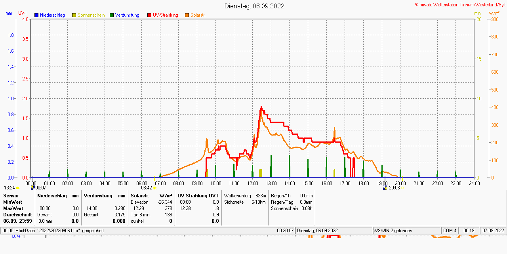Click the Elevation value '-26.344'

[165, 202]
